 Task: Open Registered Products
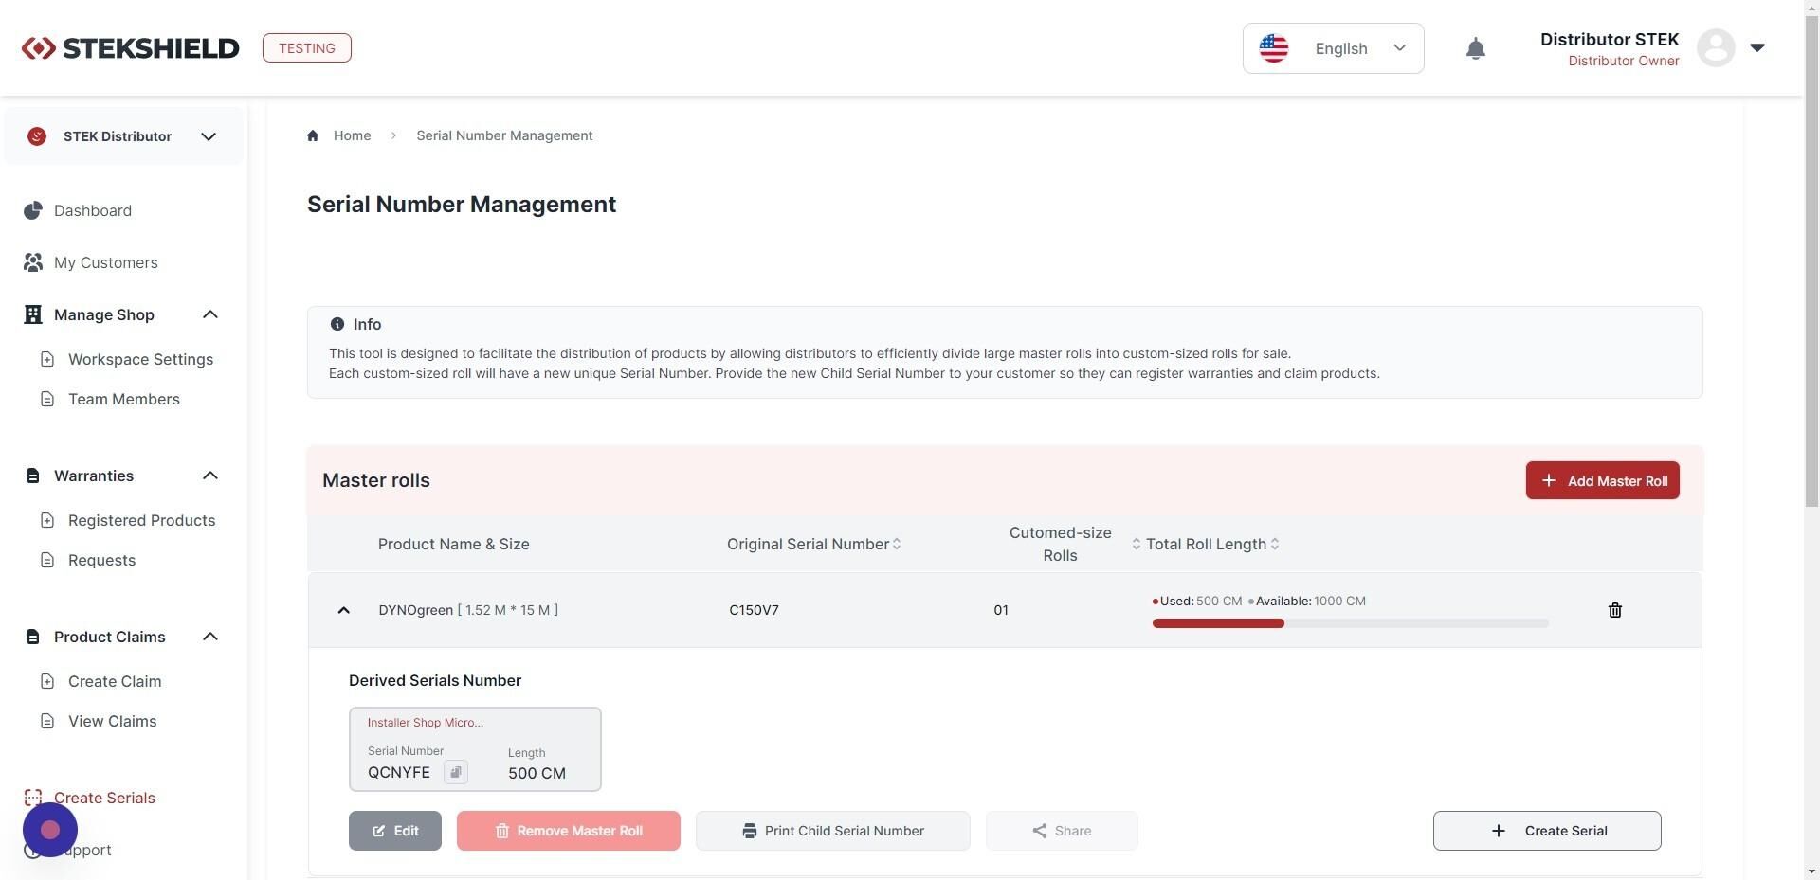pos(142,520)
